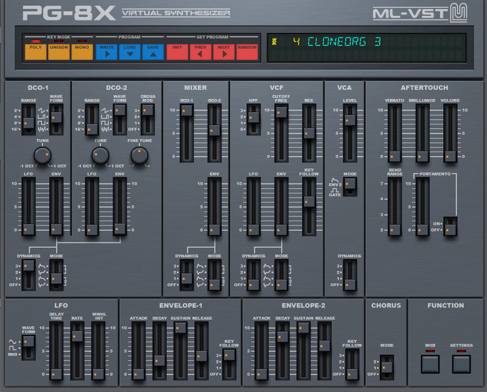Click the MIDI function button
487x392 pixels.
point(430,364)
